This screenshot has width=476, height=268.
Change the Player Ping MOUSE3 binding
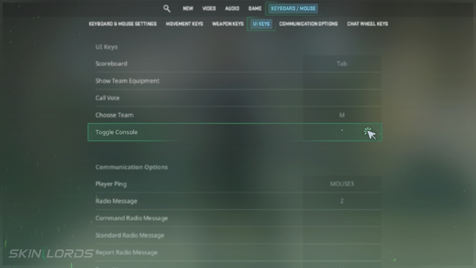coord(342,184)
